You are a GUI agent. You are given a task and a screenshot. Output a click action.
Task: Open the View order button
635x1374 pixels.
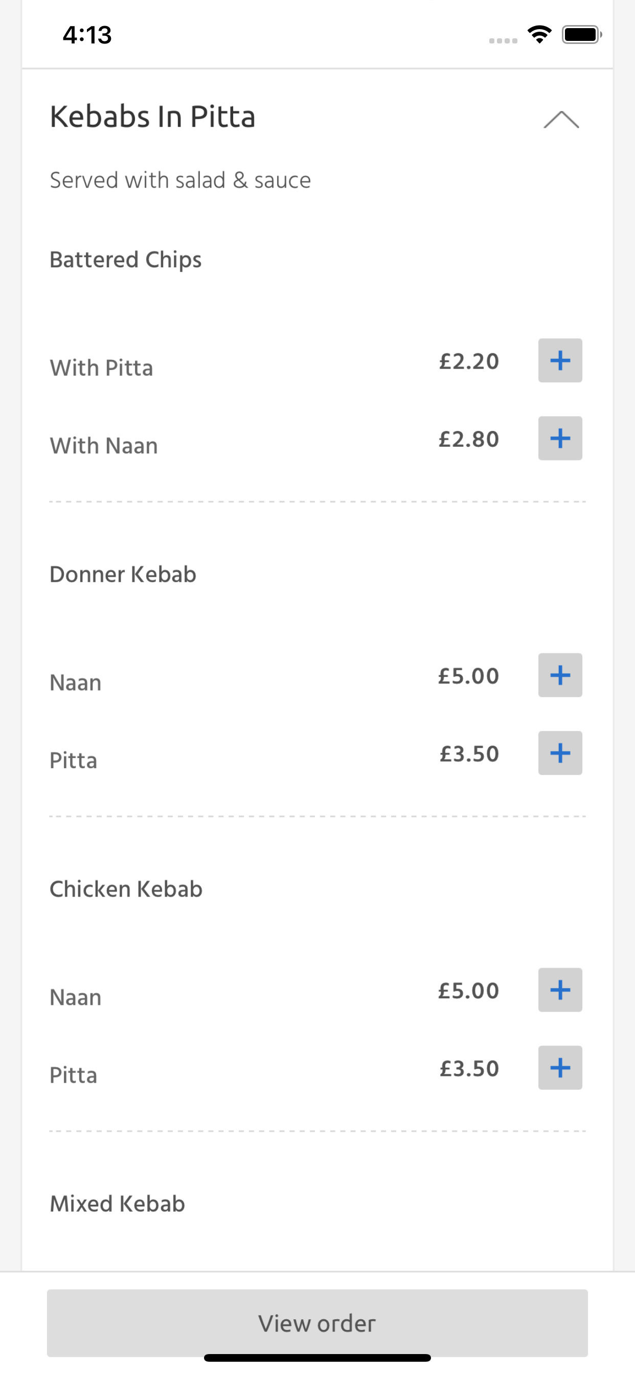[318, 1323]
